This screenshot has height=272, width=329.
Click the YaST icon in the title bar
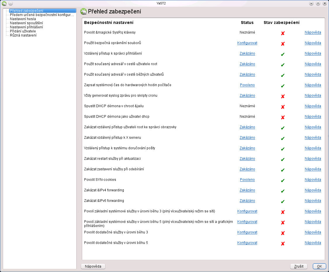pyautogui.click(x=4, y=4)
